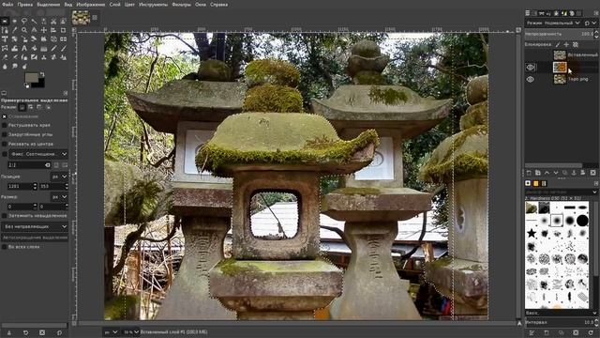Click the image tab thumbnail above canvas

[x=81, y=17]
